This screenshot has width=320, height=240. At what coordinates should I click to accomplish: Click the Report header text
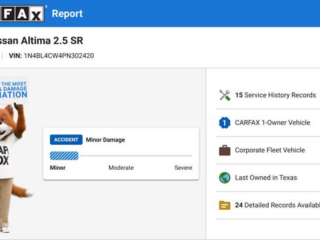click(68, 14)
